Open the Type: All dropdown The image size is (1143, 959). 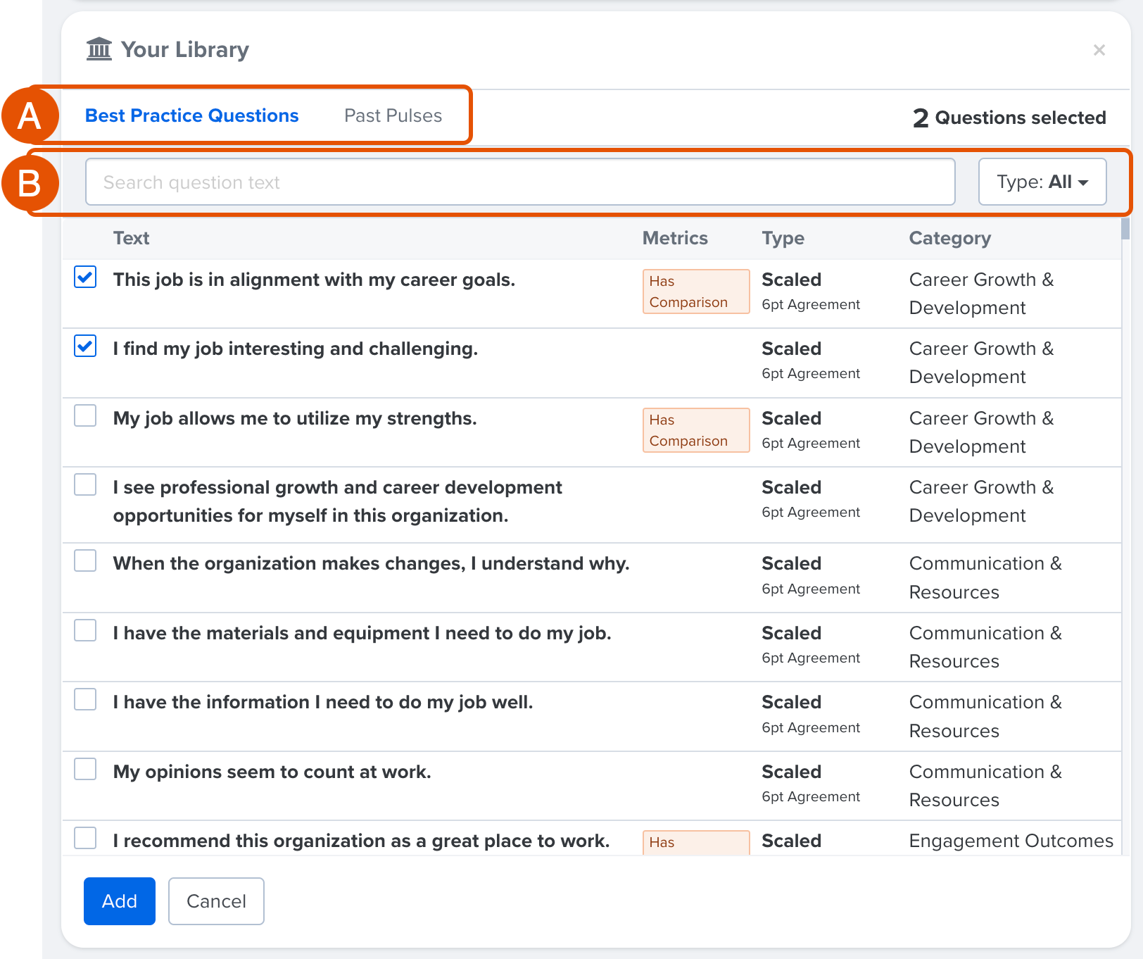click(x=1042, y=182)
